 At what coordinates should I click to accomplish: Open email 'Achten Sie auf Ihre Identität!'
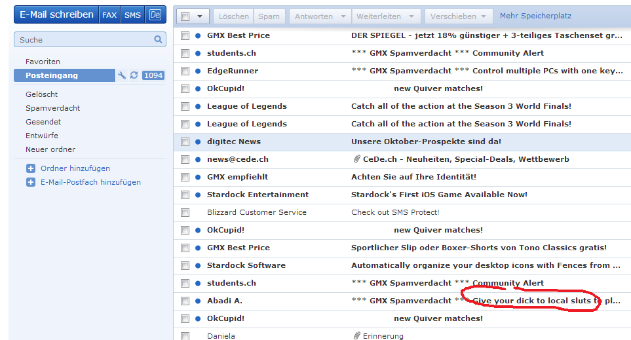[413, 177]
